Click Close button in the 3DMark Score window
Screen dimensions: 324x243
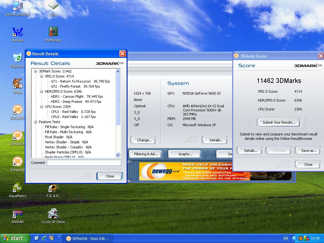click(x=308, y=165)
